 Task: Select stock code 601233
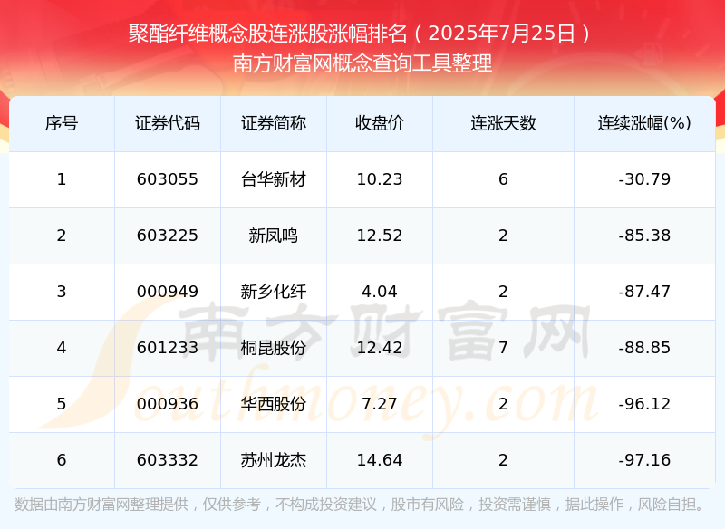click(168, 348)
